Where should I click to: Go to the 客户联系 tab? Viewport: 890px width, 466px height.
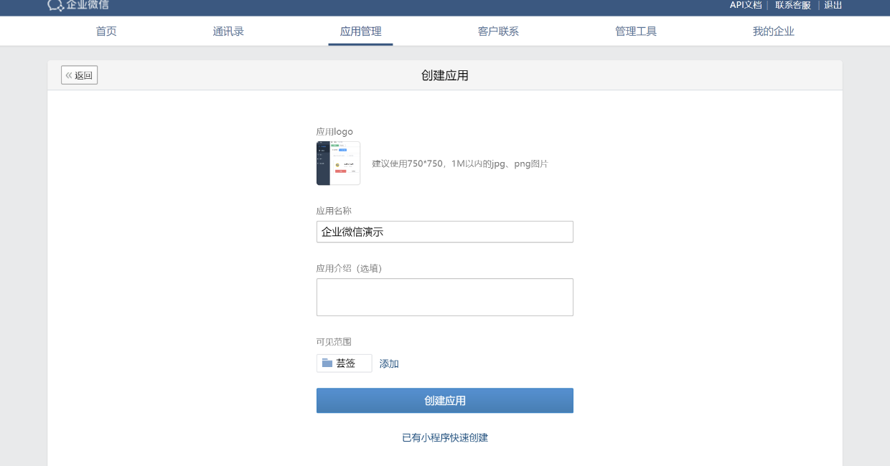pos(498,32)
